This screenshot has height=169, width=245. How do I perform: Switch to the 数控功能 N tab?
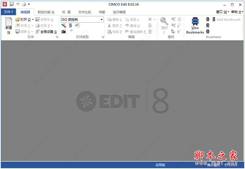(46, 12)
